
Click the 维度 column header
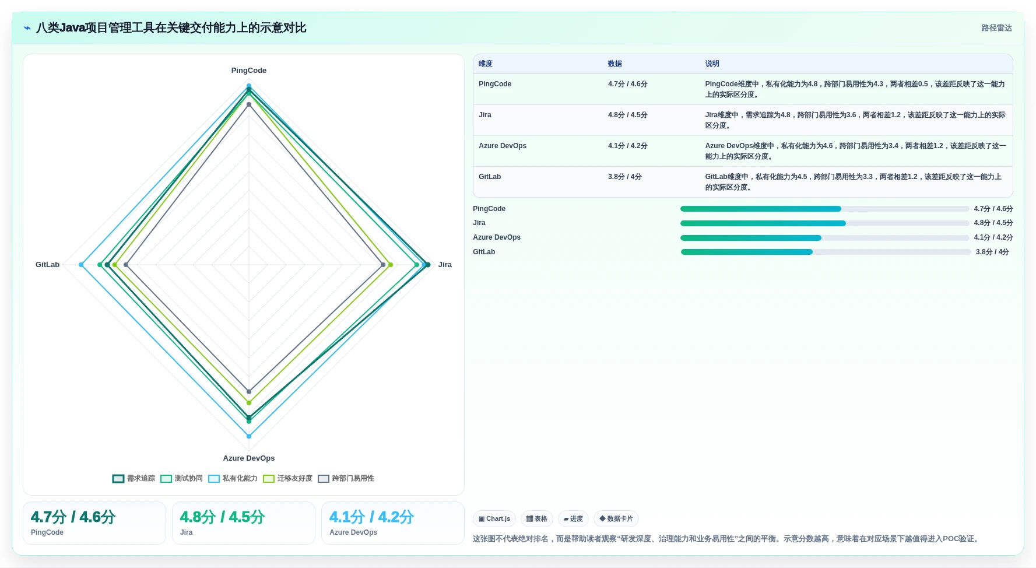(486, 64)
